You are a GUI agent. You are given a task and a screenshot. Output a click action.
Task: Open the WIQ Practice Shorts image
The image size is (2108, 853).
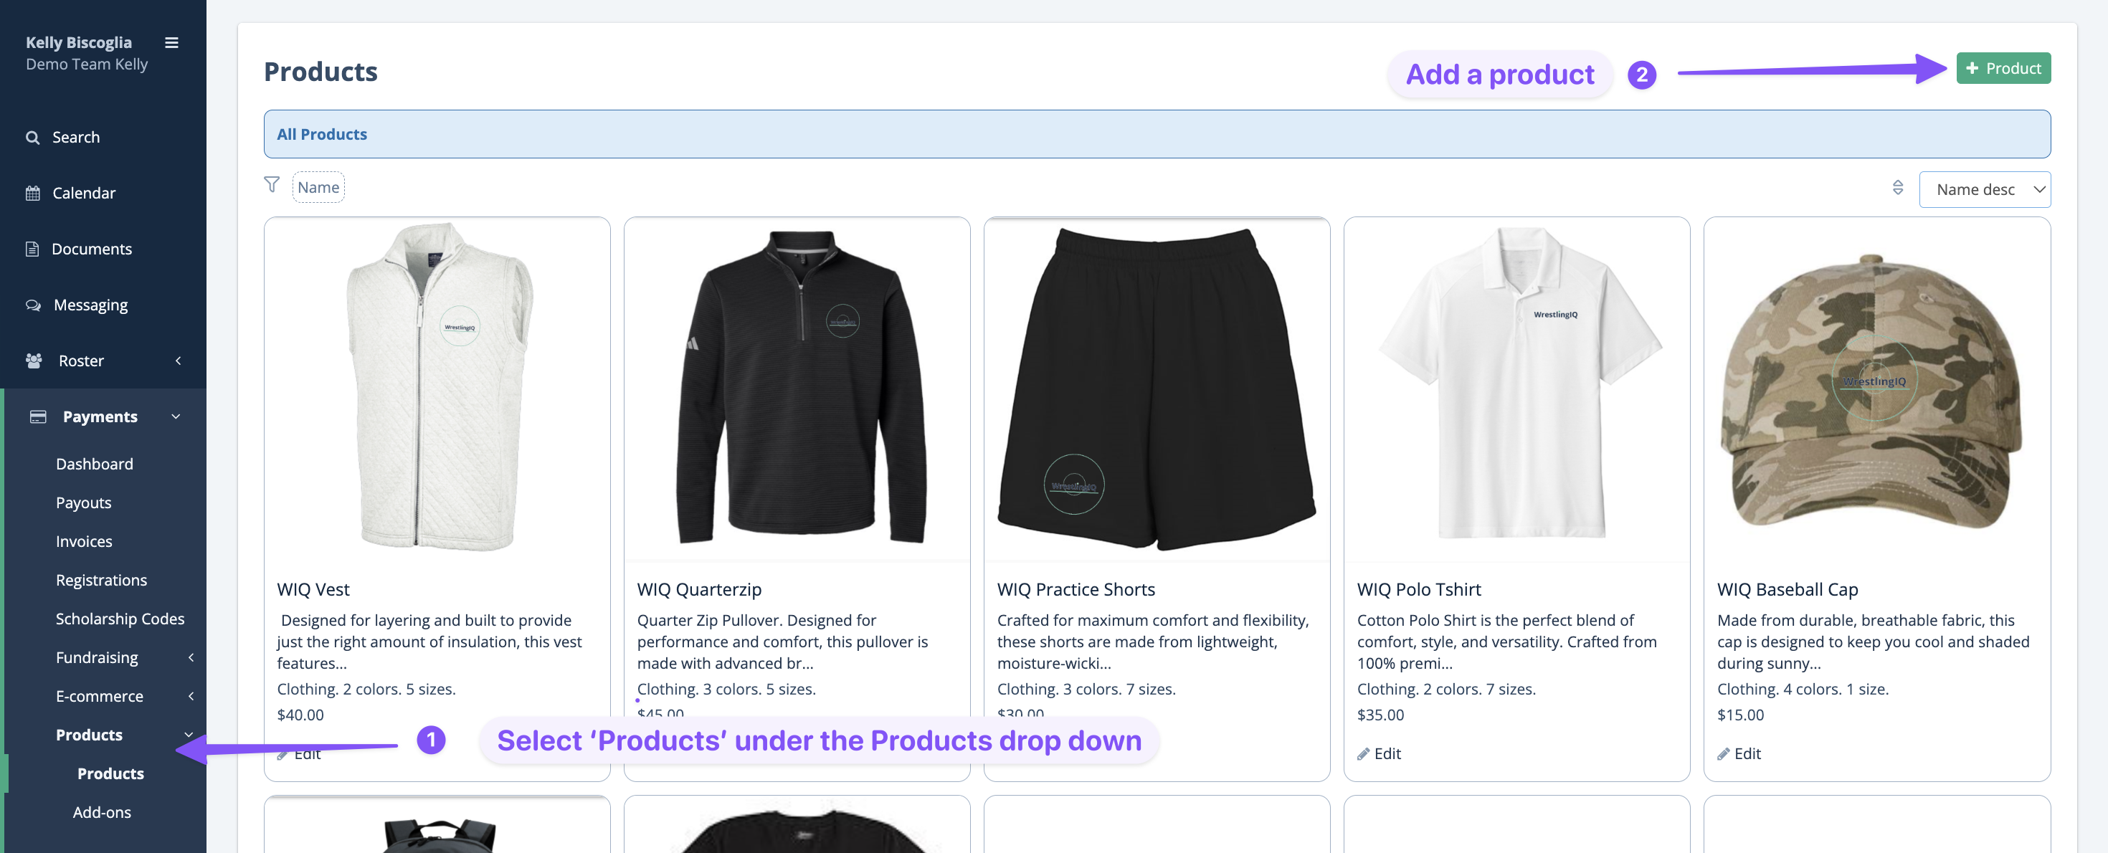point(1157,389)
